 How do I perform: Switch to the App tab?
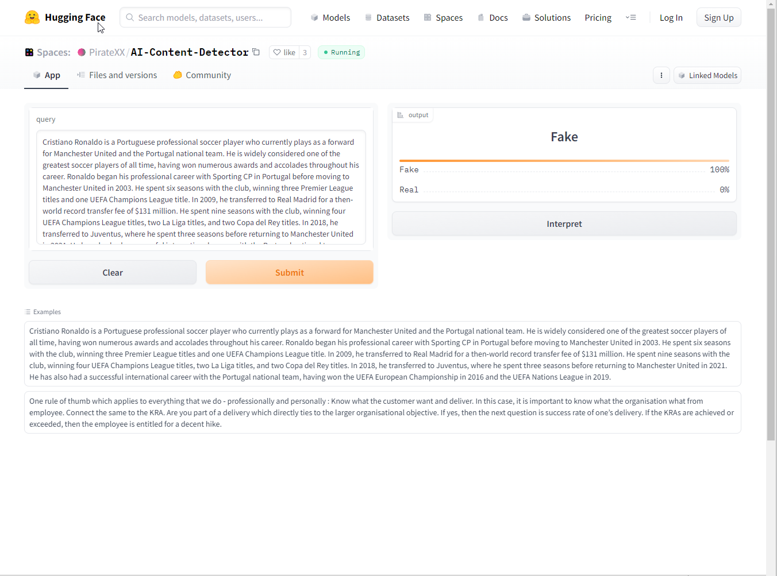pos(47,75)
